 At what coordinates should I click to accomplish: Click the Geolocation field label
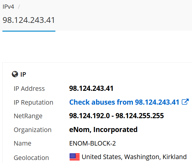[31, 158]
